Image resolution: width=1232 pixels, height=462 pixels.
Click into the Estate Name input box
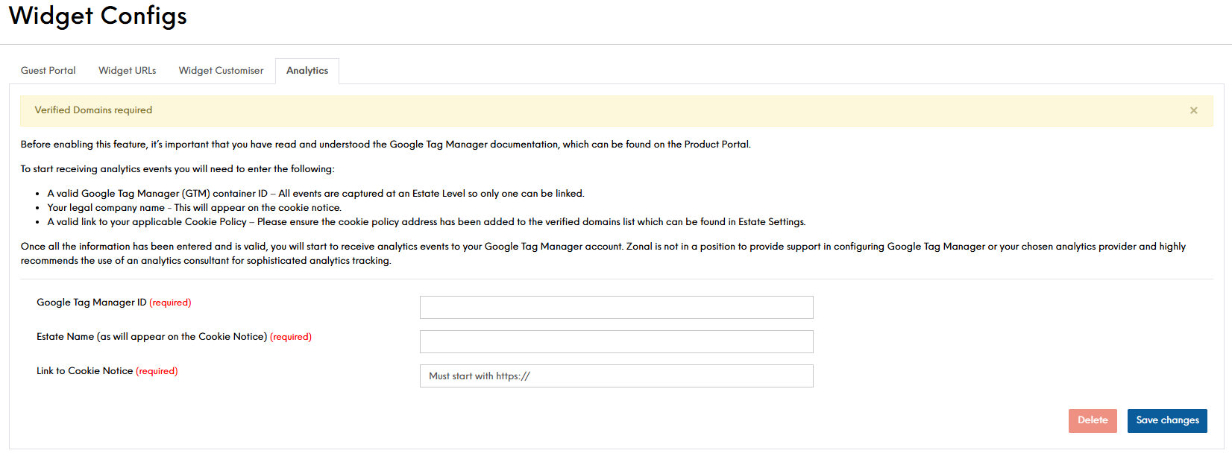[616, 341]
